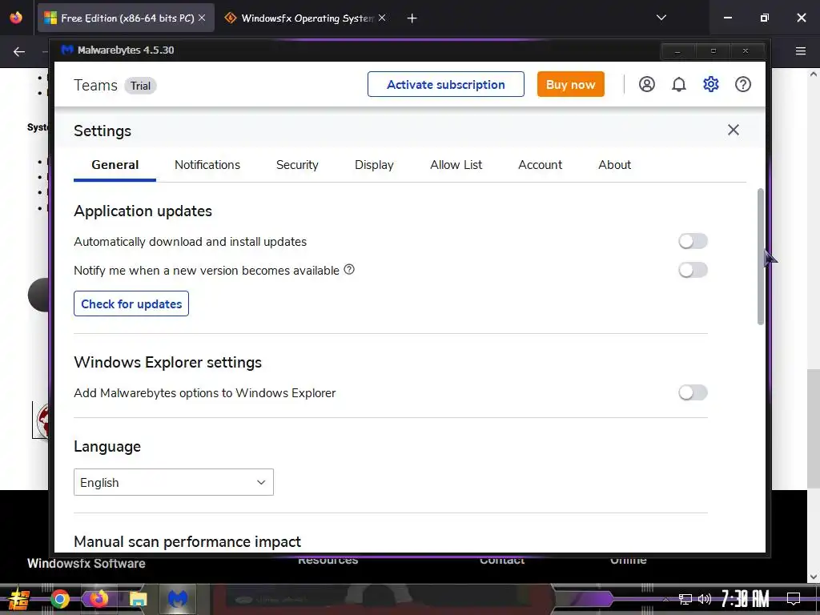The height and width of the screenshot is (615, 820).
Task: Click the network tray icon
Action: pos(685,599)
